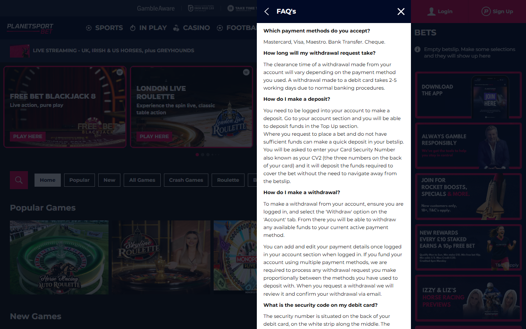Open the New Rewards 10p free bet banner
The height and width of the screenshot is (329, 526).
pyautogui.click(x=468, y=248)
